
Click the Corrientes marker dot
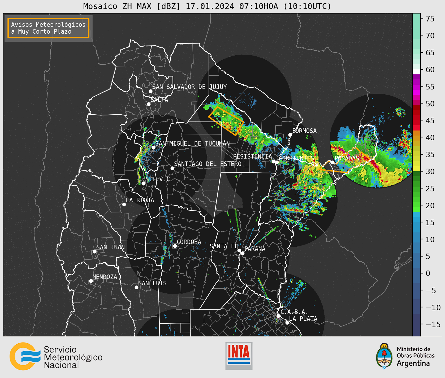point(277,162)
